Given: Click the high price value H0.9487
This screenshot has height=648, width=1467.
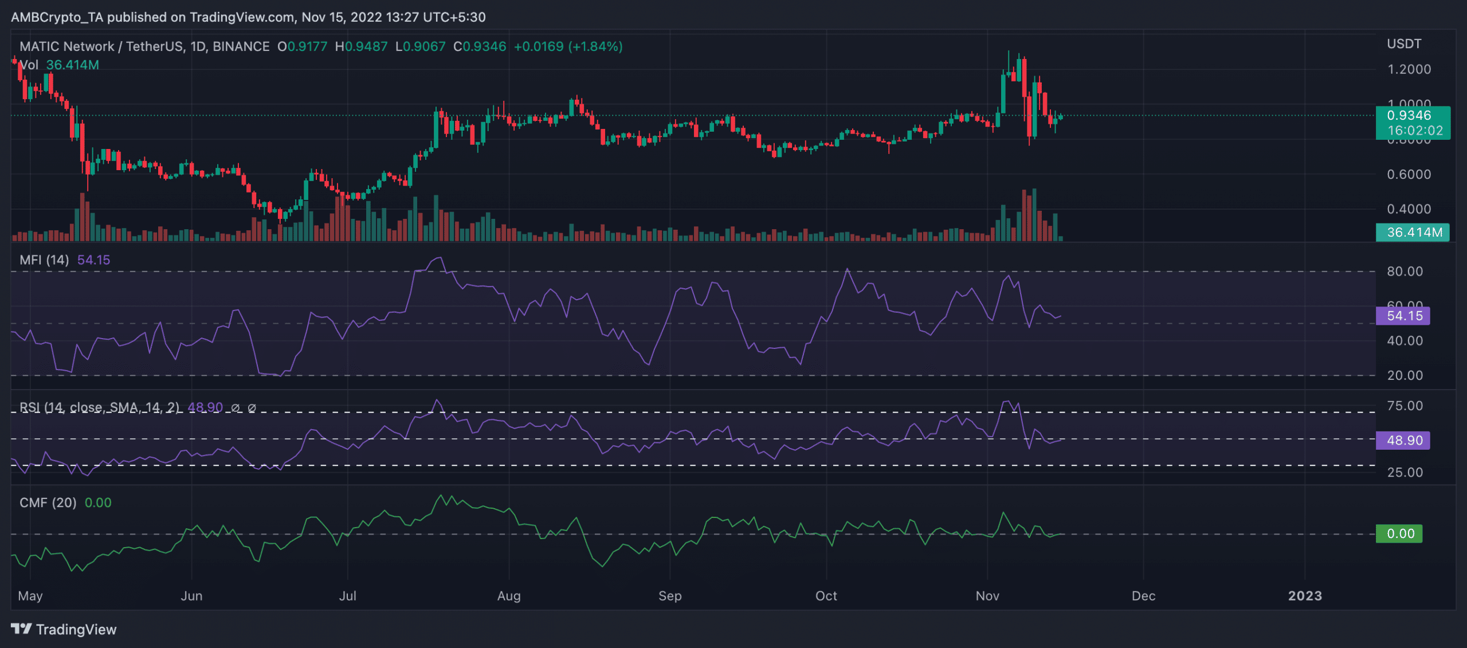Looking at the screenshot, I should point(361,46).
